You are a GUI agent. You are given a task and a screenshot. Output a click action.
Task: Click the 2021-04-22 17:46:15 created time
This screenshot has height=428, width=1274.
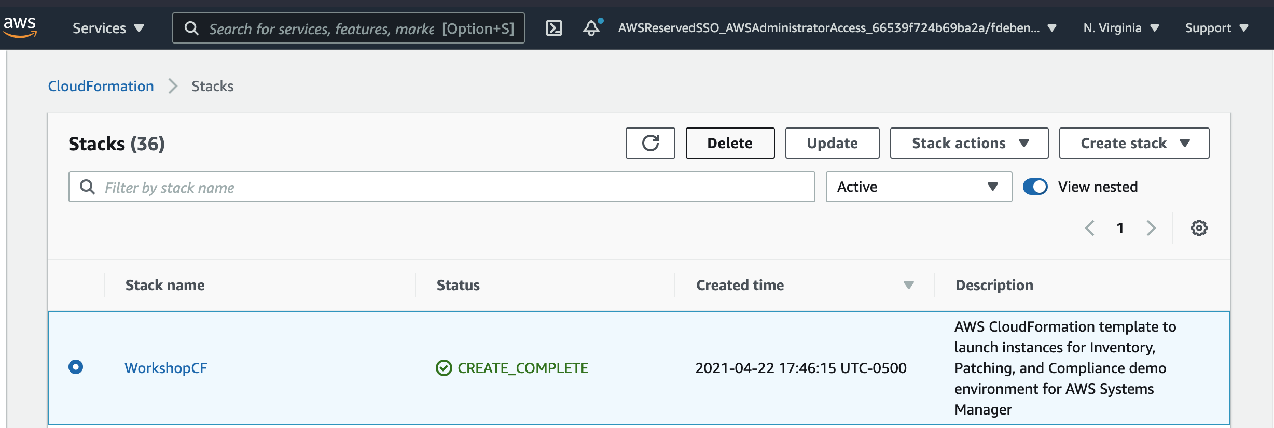coord(800,368)
